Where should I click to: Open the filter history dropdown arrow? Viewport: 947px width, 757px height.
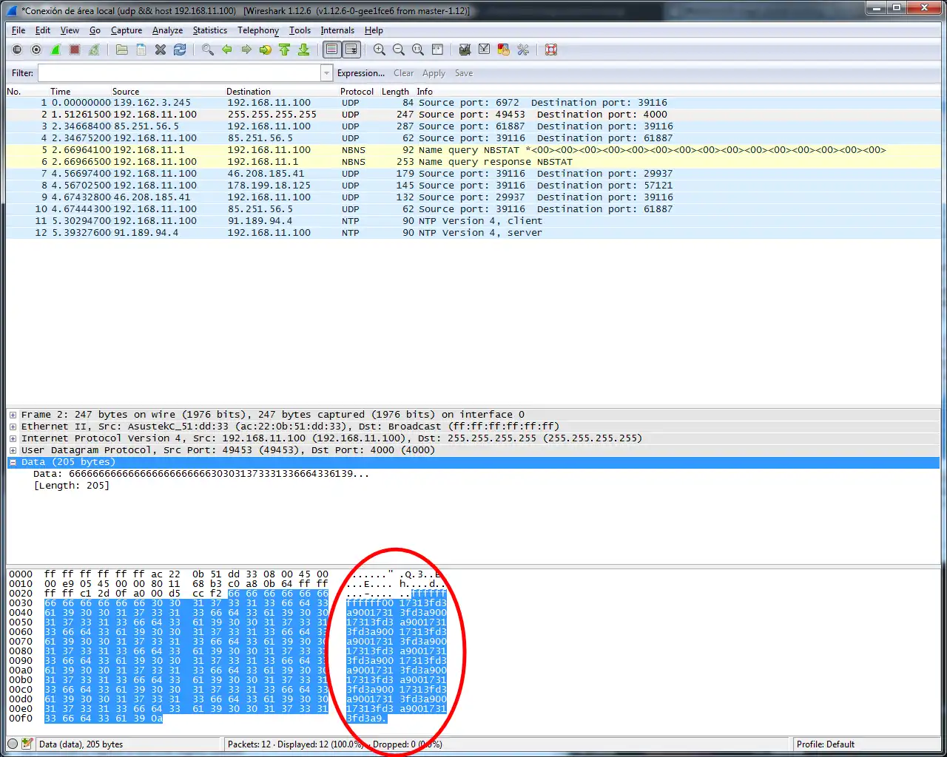326,72
